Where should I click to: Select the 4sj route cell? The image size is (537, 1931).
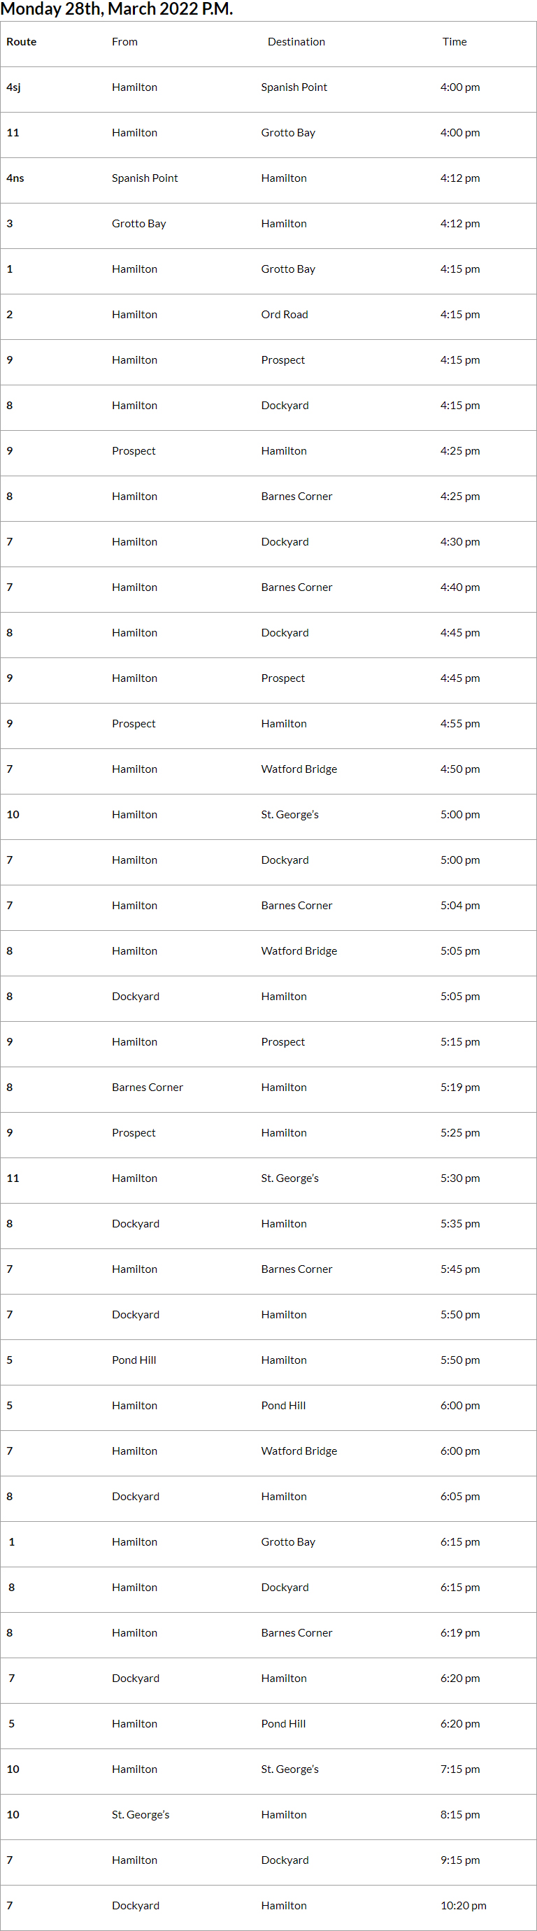[x=14, y=87]
